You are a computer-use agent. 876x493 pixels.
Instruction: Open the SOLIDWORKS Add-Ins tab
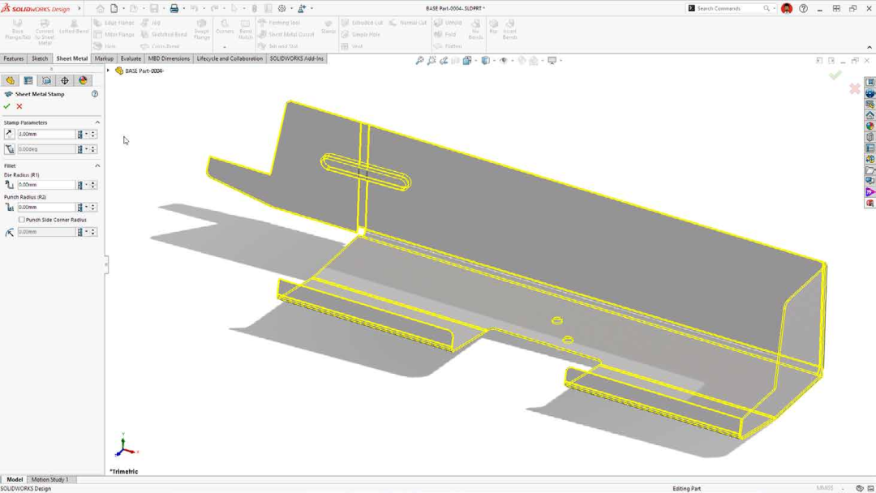[297, 58]
